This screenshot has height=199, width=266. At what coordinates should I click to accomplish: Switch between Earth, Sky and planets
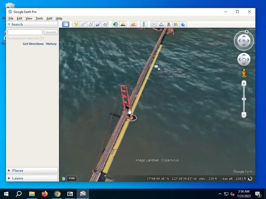pos(133,24)
